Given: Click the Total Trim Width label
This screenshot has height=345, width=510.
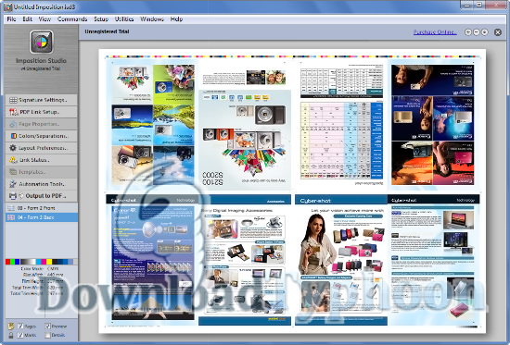Looking at the screenshot, I should (x=28, y=288).
